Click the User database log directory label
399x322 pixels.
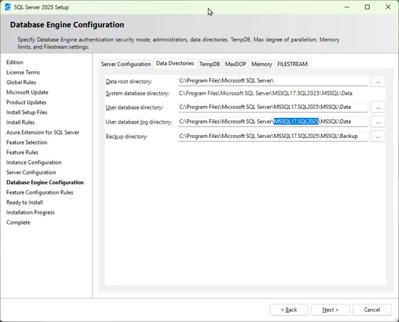tap(139, 122)
